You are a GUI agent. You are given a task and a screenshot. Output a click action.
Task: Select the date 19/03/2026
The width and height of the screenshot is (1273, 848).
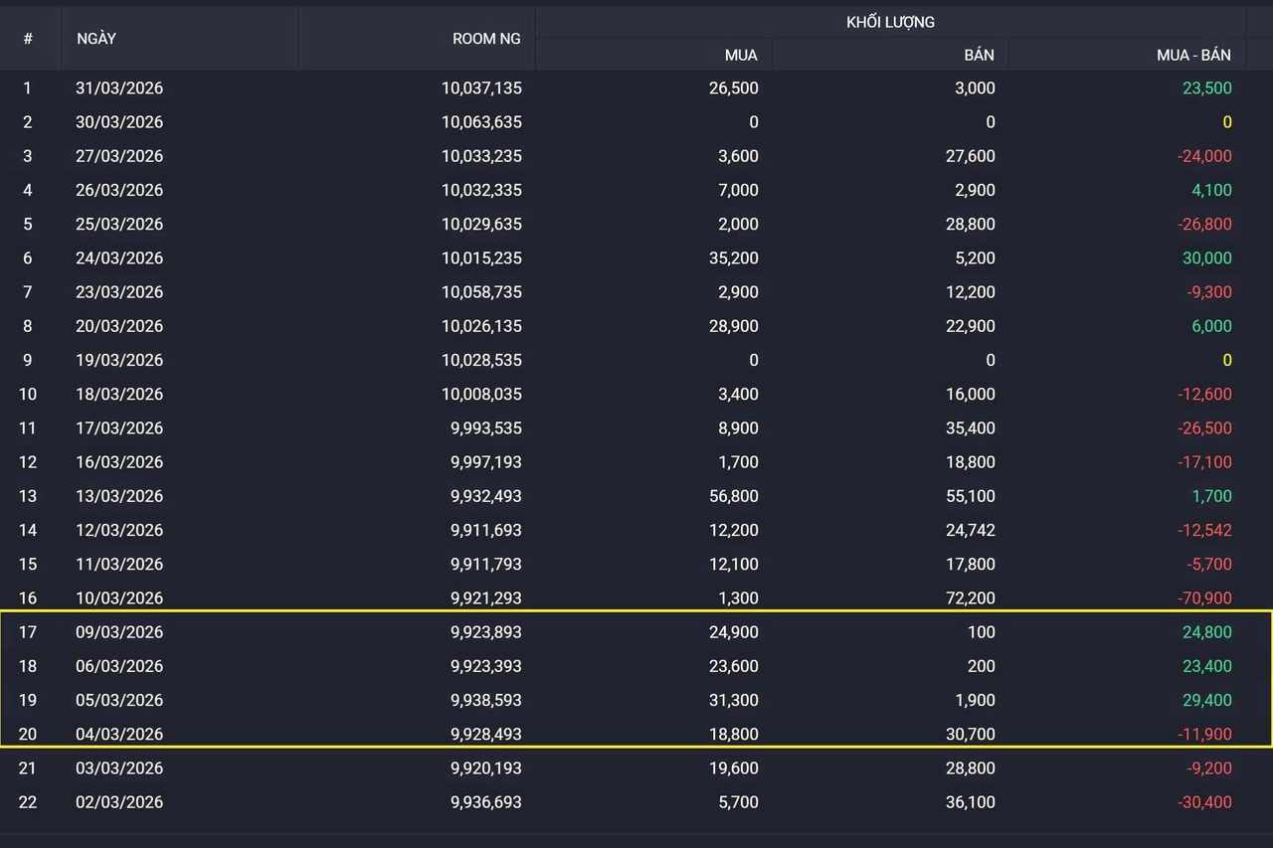pos(119,360)
